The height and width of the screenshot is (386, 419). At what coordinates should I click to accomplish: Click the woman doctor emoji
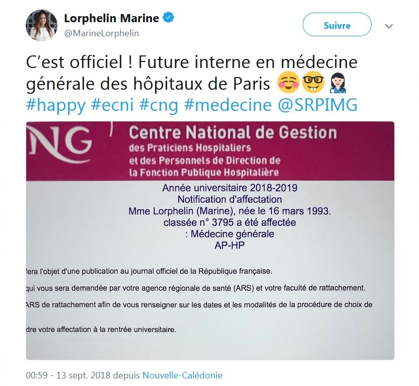pyautogui.click(x=338, y=83)
